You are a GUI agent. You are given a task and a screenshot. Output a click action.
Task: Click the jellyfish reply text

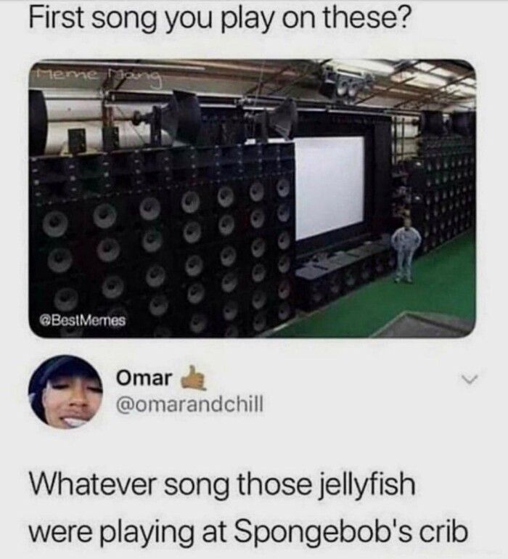click(x=248, y=508)
